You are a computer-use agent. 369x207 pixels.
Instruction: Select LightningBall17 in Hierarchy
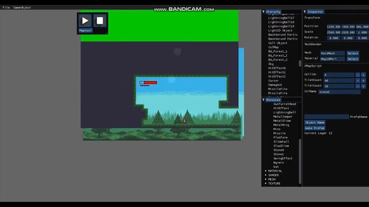click(x=281, y=18)
